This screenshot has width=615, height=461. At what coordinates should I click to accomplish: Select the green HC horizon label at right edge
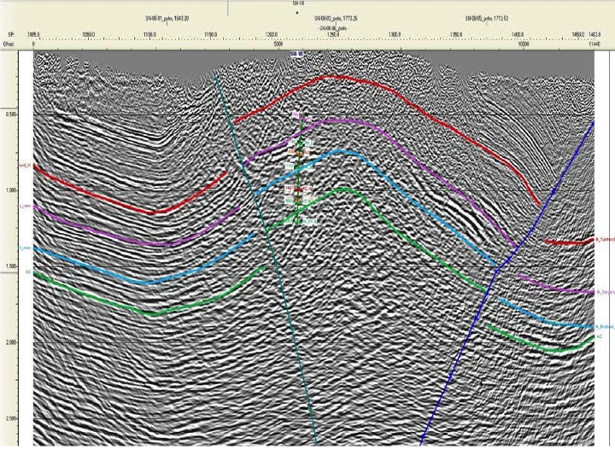coord(599,336)
